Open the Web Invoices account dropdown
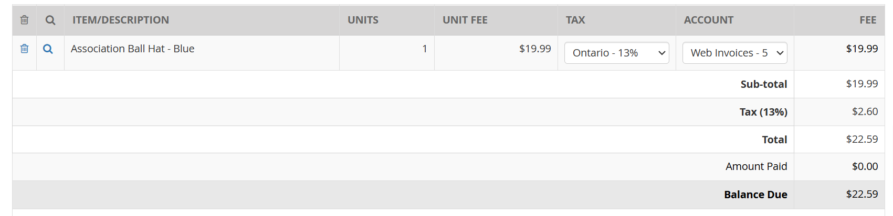The image size is (893, 216). (x=734, y=53)
